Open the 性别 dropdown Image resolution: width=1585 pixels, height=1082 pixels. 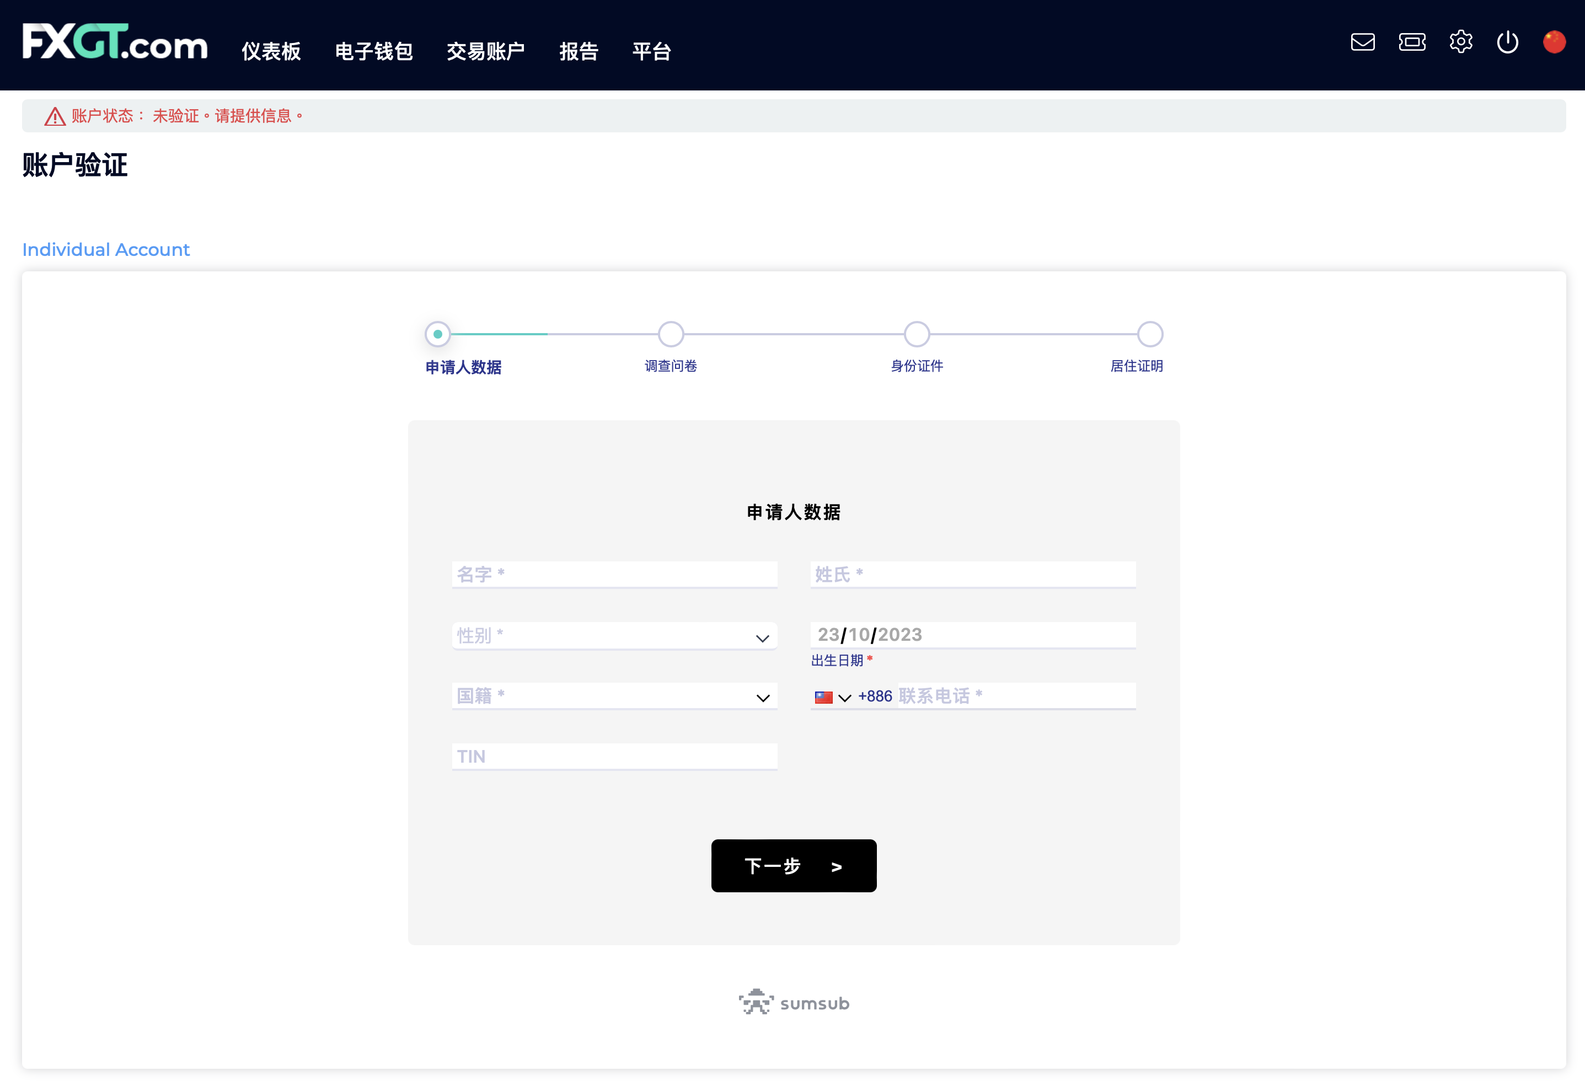click(614, 635)
